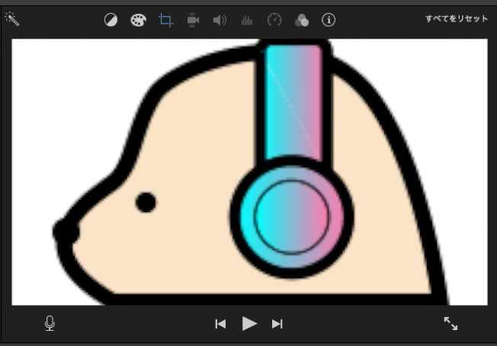Select the cropping tool

tap(165, 20)
